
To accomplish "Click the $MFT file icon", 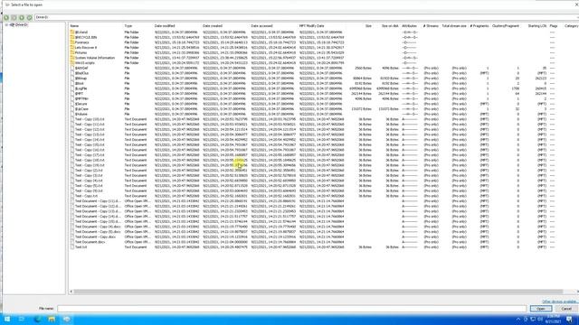I will click(x=72, y=94).
